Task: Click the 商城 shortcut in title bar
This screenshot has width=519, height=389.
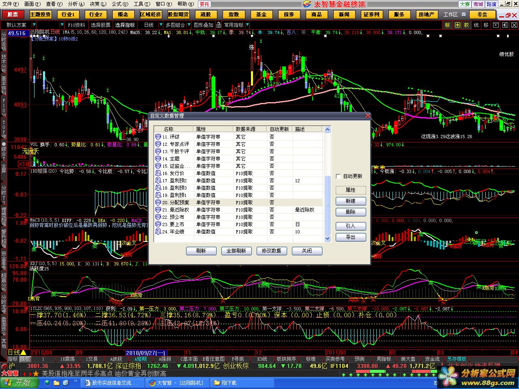Action: (478, 4)
